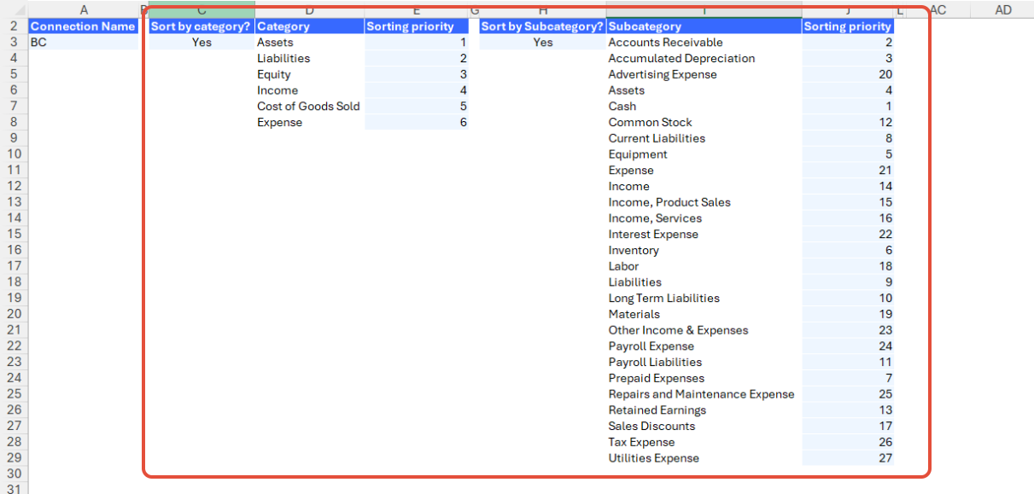This screenshot has width=1034, height=494.
Task: Select the Equity category cell
Action: pos(309,74)
